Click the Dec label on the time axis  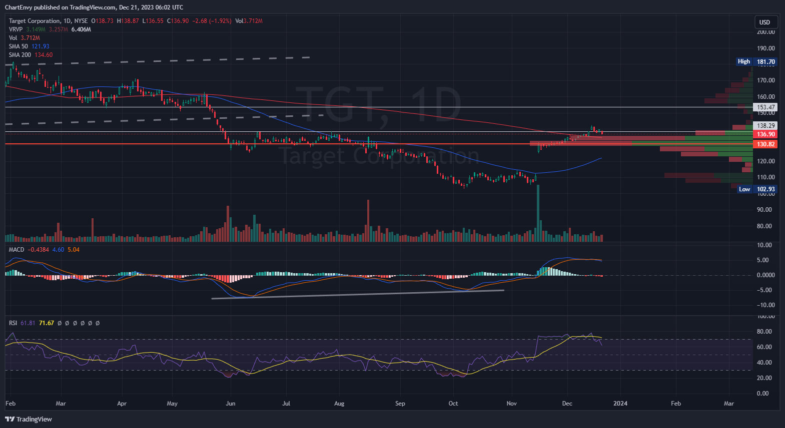pos(567,404)
